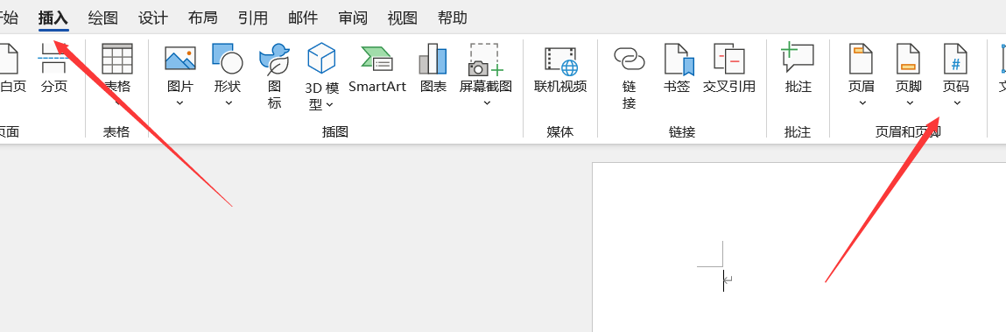Open the 表格 table insert icon
This screenshot has width=1006, height=332.
point(117,59)
